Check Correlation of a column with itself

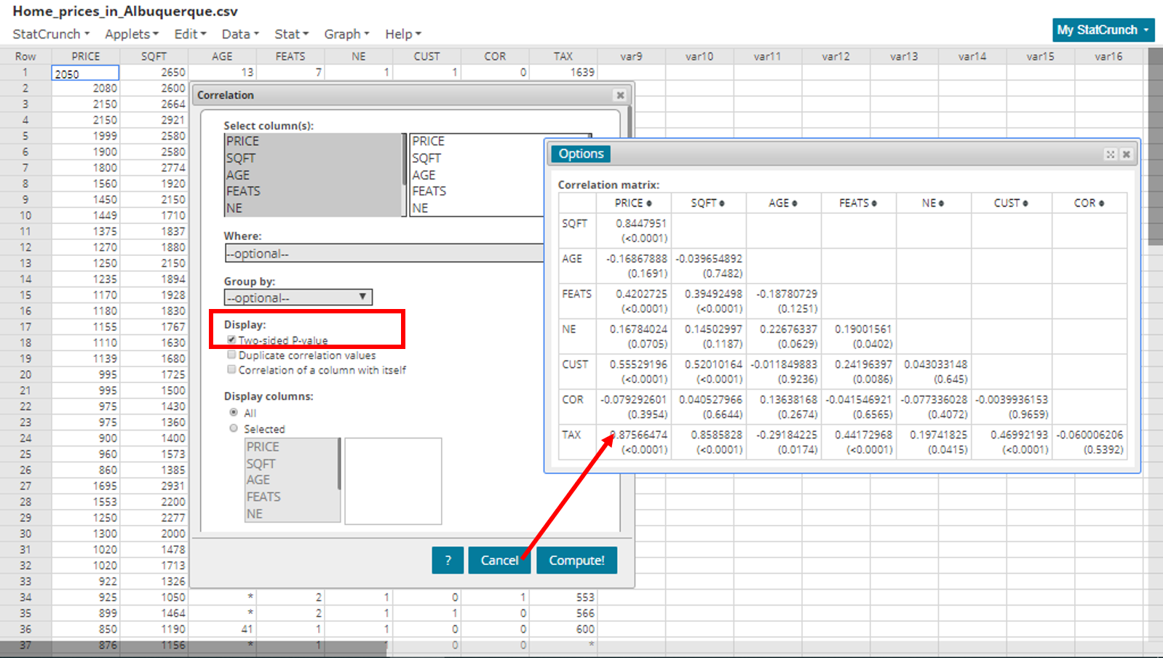pyautogui.click(x=231, y=369)
